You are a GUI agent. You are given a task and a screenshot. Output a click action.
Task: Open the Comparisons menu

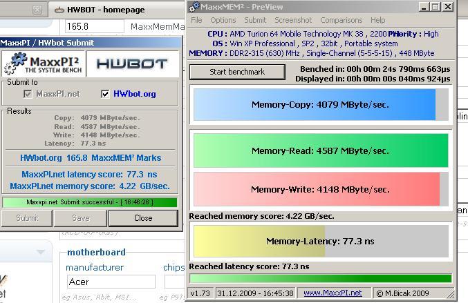click(341, 20)
